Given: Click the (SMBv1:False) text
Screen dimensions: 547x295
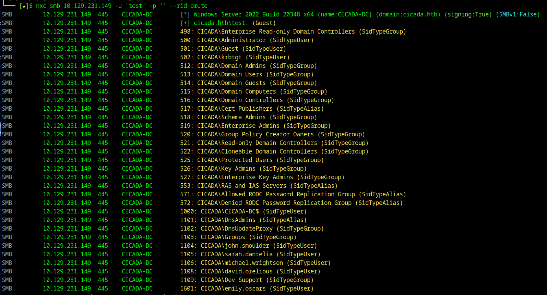Looking at the screenshot, I should tap(518, 14).
